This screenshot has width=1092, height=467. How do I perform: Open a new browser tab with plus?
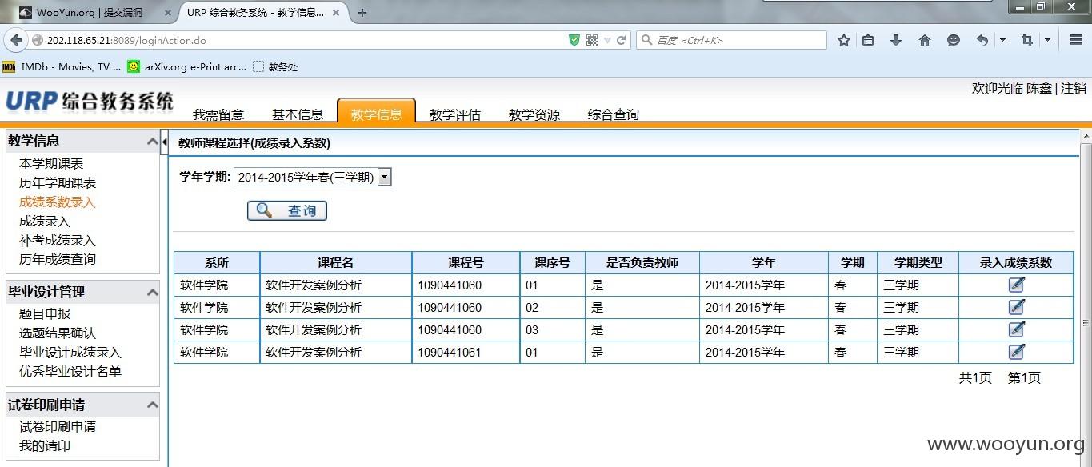[362, 13]
